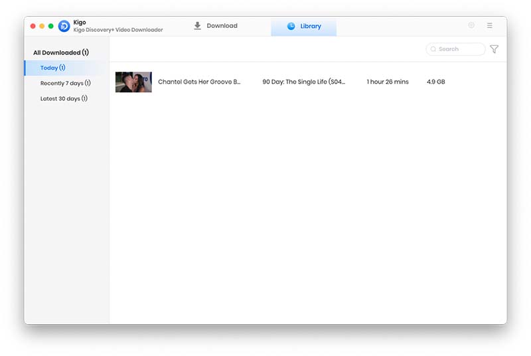Switch to the Download tab
Screen dimensions: 531x356
[216, 26]
